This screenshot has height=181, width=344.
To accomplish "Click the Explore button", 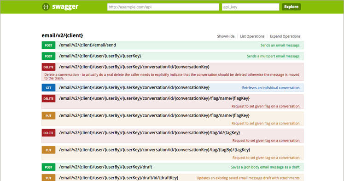I will click(291, 7).
